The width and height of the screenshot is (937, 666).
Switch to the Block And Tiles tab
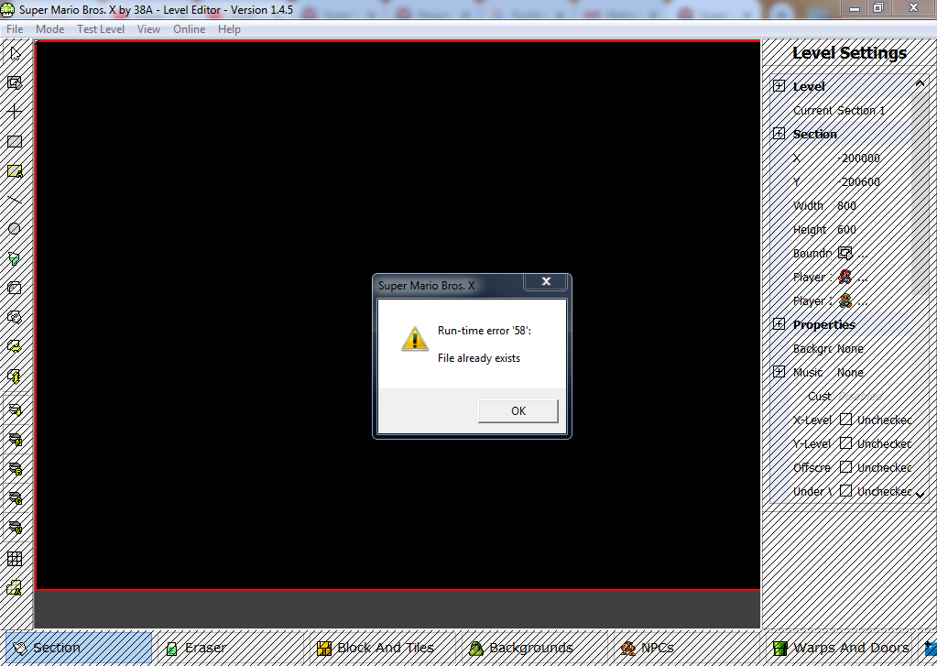(383, 648)
